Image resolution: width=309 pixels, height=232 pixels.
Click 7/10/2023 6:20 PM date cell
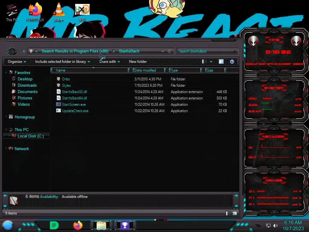pyautogui.click(x=148, y=85)
